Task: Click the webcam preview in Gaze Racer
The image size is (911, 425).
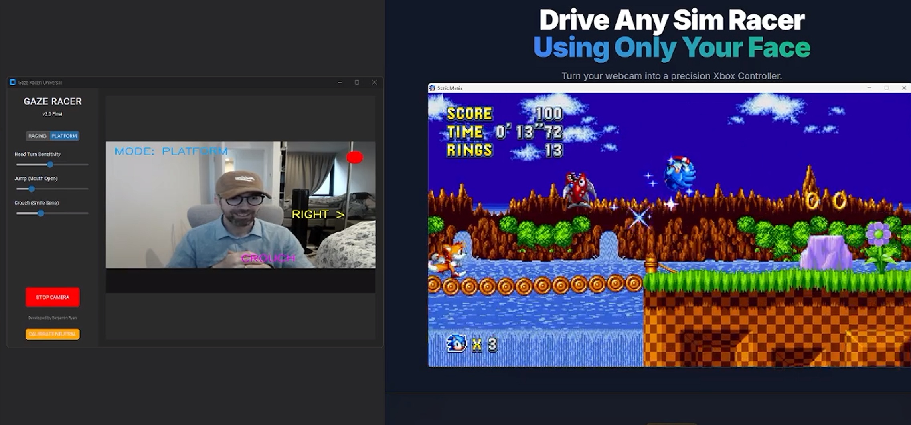Action: (x=241, y=205)
